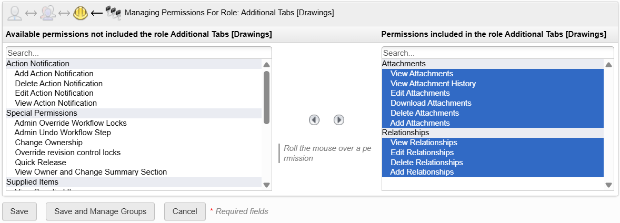Screen dimensions: 620x223
Task: Click the yellow hard hat role icon
Action: [81, 13]
